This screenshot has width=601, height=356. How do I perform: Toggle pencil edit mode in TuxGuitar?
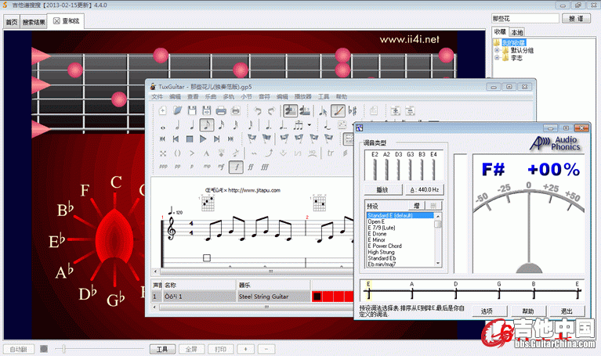(338, 111)
